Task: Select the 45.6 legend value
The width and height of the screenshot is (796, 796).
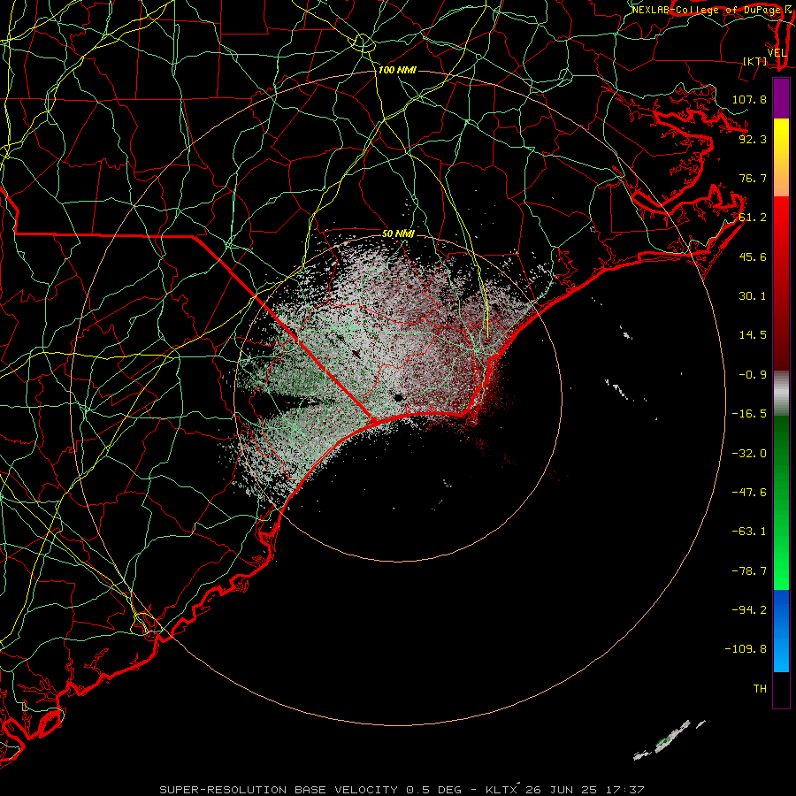Action: 753,256
